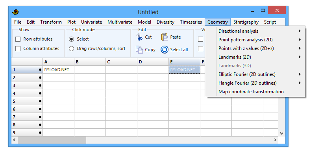Choose Drag rows/columns, sort radio button
Image resolution: width=320 pixels, height=159 pixels.
coord(71,48)
